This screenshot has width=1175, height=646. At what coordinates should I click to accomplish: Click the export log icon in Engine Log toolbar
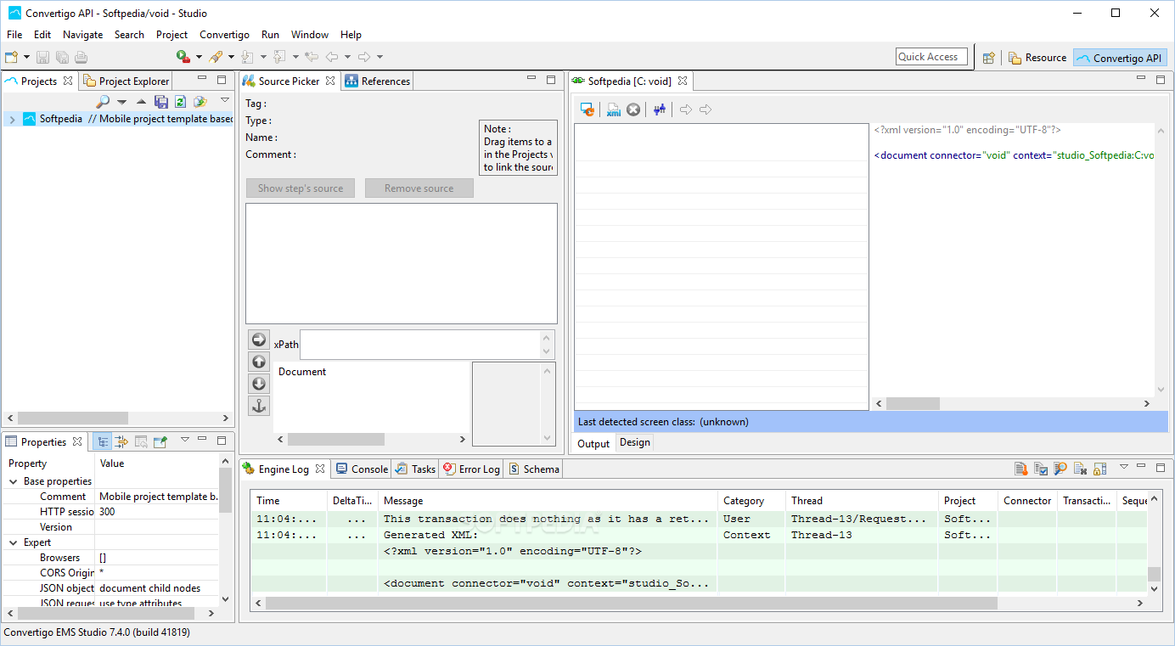[1021, 468]
